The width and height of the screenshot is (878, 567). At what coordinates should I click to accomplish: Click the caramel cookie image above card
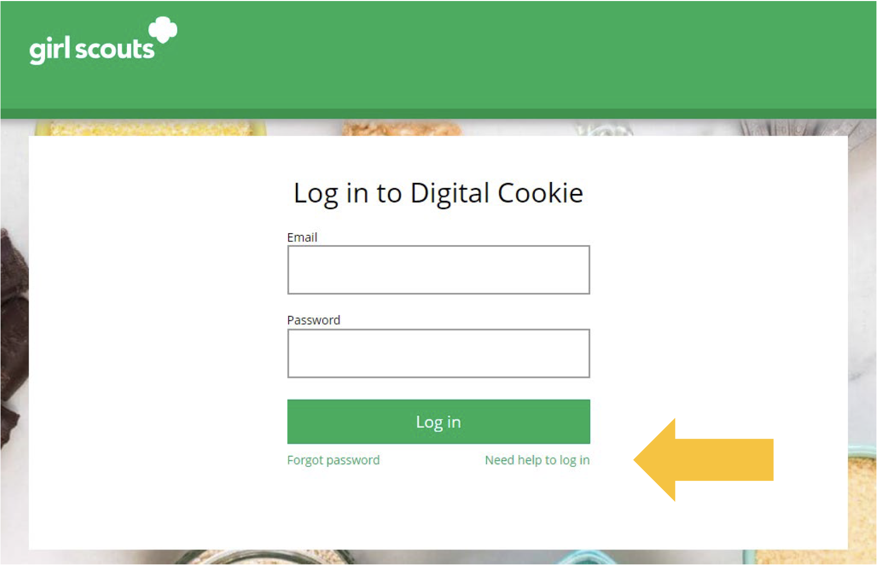point(402,127)
